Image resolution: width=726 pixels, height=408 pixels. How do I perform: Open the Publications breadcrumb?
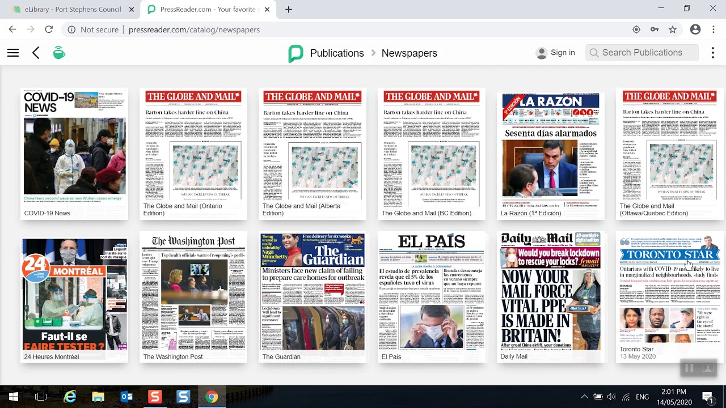(x=337, y=53)
